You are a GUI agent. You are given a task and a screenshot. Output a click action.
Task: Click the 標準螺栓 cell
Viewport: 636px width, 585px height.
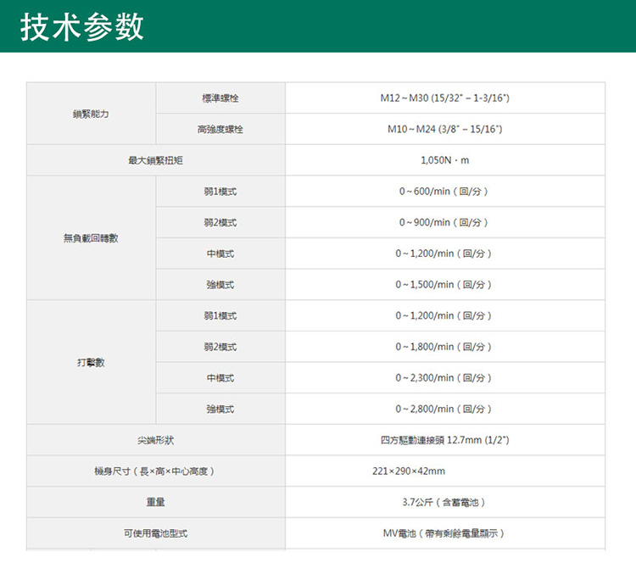(220, 98)
